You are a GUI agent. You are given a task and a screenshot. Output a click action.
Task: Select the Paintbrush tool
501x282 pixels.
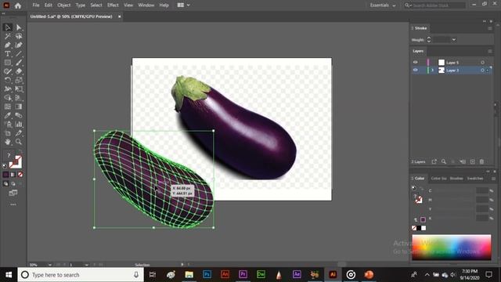19,63
